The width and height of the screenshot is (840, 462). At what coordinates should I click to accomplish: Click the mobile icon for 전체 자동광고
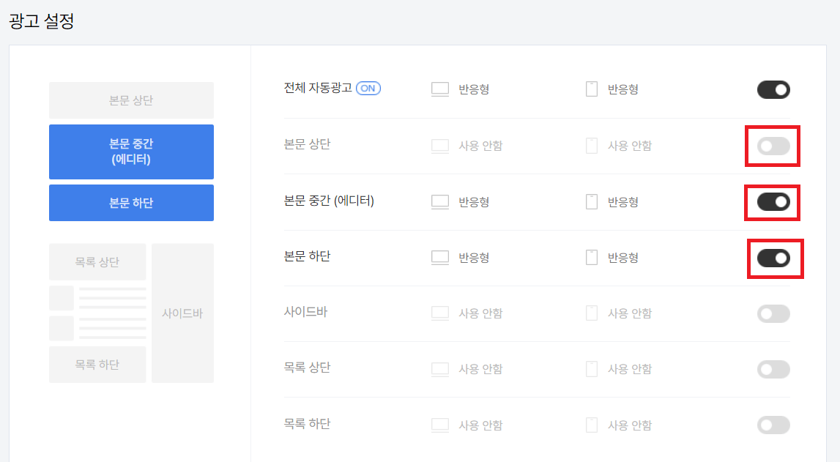tap(591, 88)
